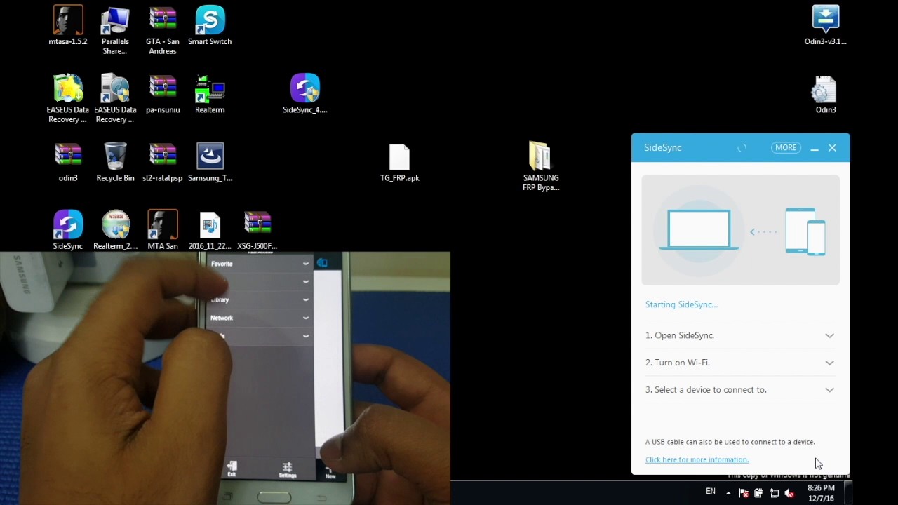Select the pa-nsuniu archive icon
Viewport: 898px width, 505px height.
click(x=163, y=94)
